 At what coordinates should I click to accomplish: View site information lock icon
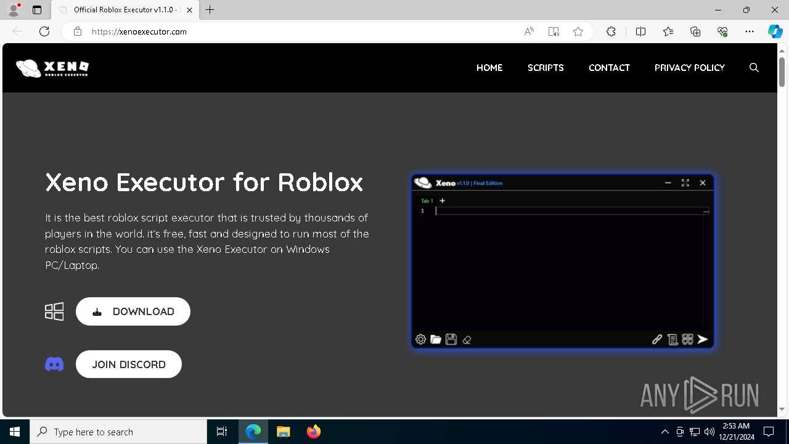pos(78,31)
